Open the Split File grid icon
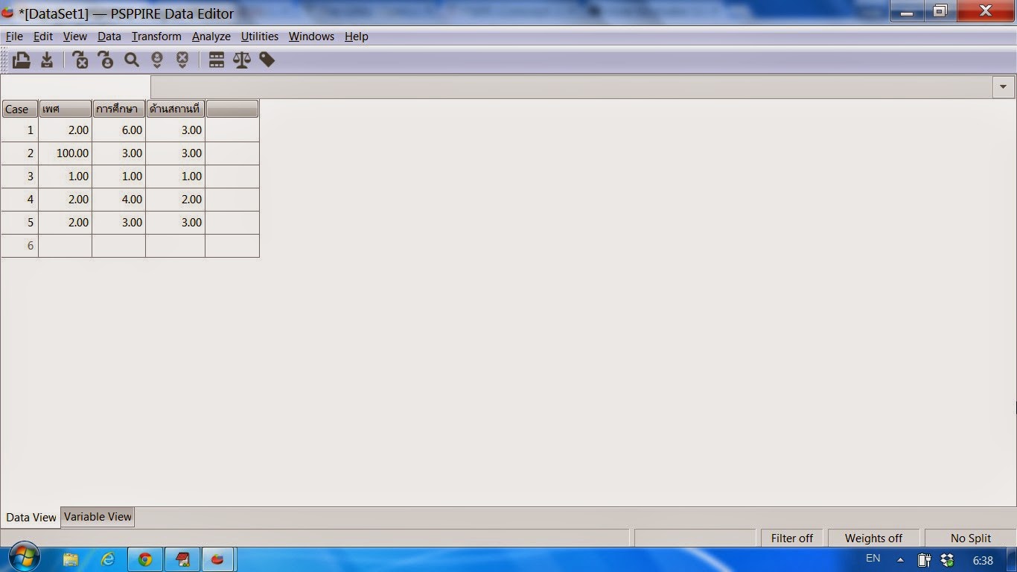 [216, 60]
